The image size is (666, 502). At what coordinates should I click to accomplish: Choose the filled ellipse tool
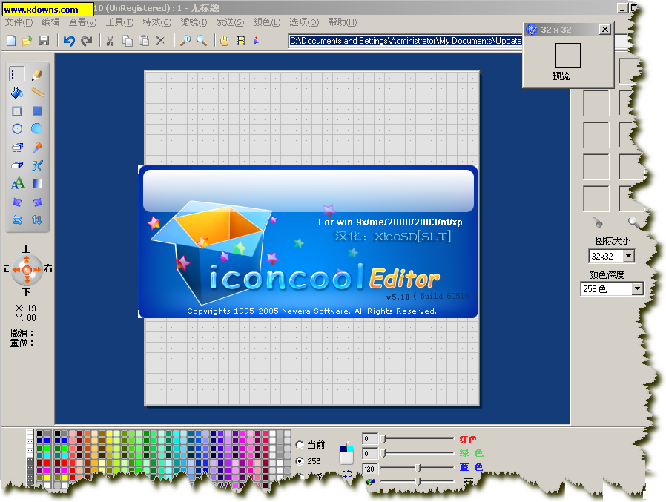pyautogui.click(x=37, y=129)
